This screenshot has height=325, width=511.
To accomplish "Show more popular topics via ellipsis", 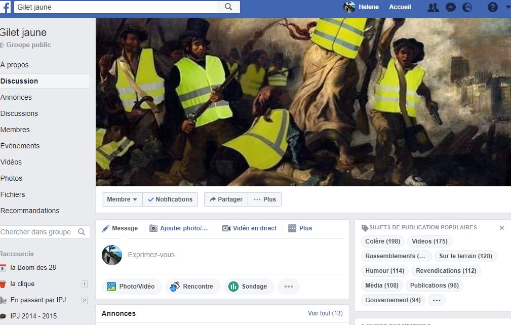I will pyautogui.click(x=437, y=300).
